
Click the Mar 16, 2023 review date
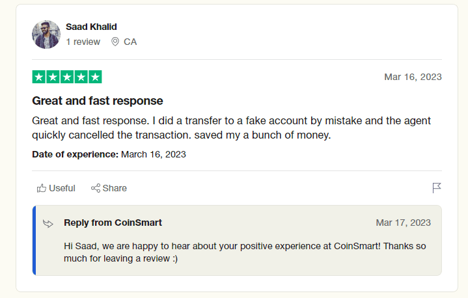(413, 77)
